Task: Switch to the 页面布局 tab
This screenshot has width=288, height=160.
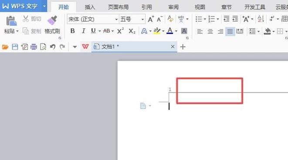Action: 118,7
